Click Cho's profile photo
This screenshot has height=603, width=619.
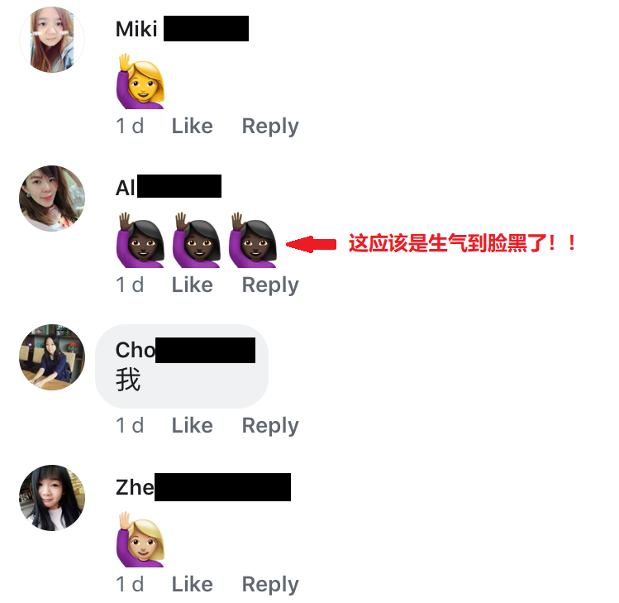pos(52,357)
